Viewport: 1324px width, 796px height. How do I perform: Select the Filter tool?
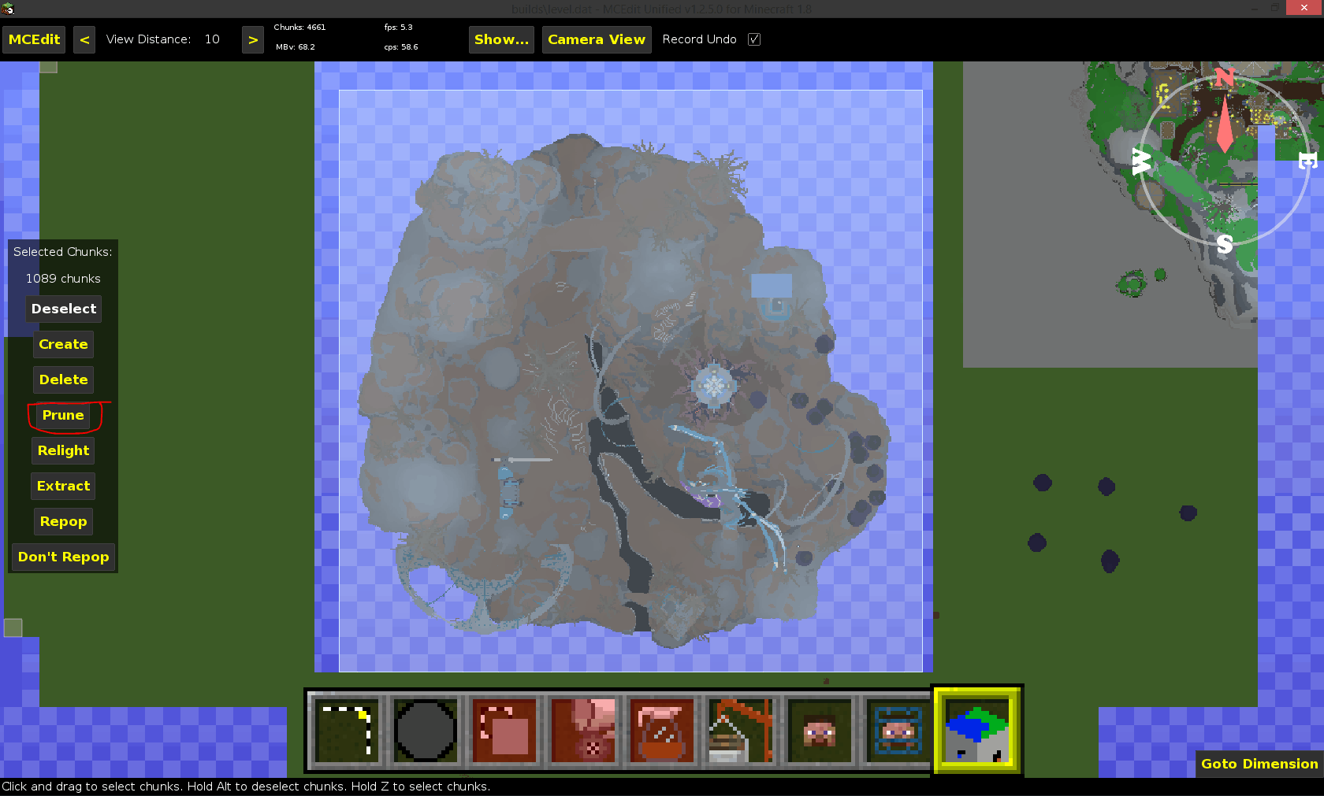click(662, 731)
